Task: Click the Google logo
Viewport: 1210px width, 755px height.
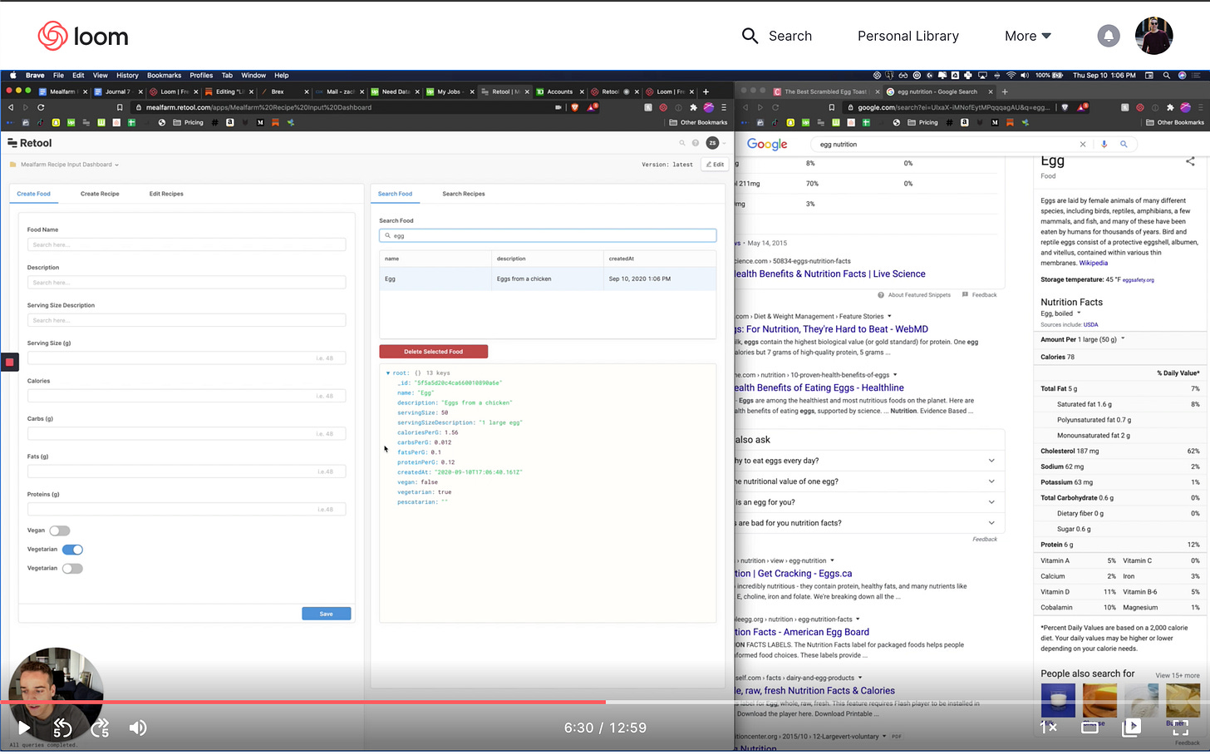Action: 766,144
